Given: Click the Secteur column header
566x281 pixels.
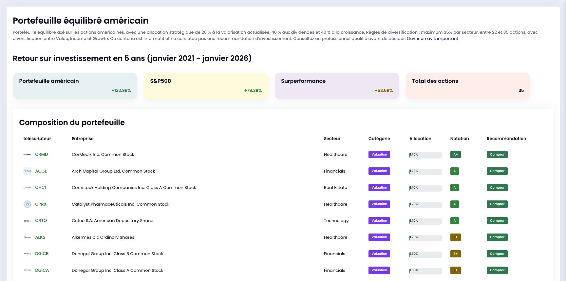Looking at the screenshot, I should click(332, 139).
